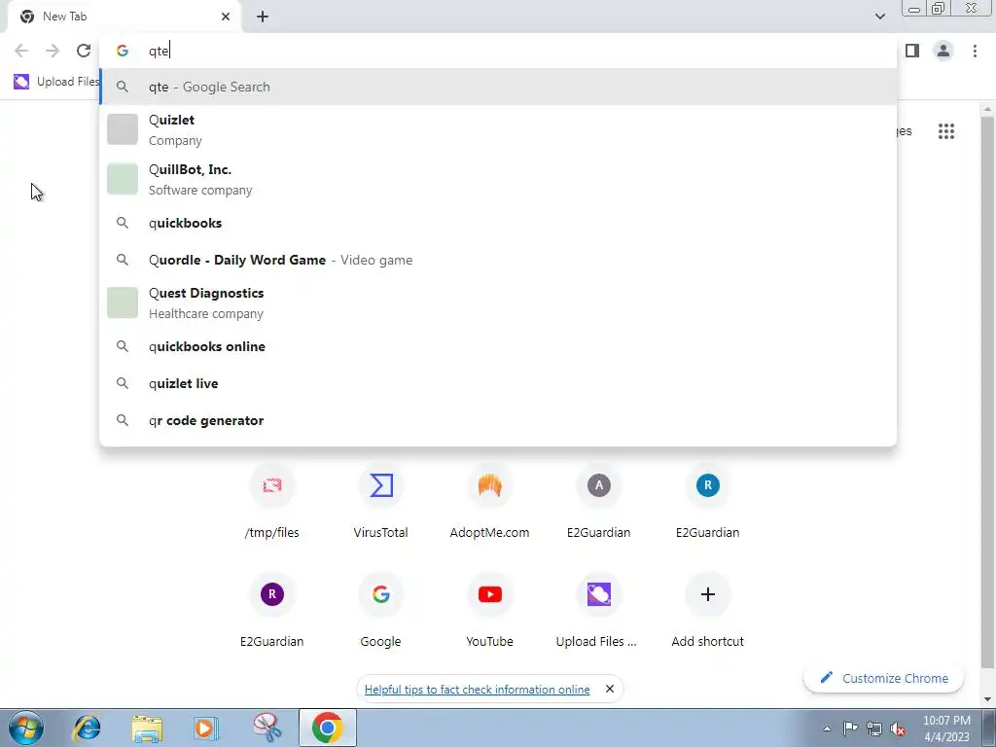The image size is (996, 747).
Task: Show hidden system tray icons
Action: point(827,729)
